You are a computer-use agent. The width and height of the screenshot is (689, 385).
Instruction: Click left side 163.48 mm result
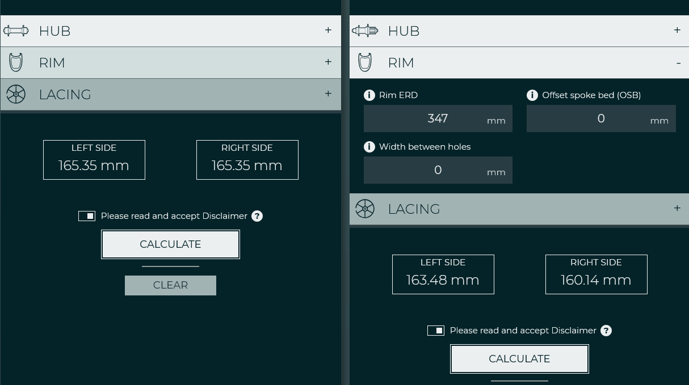pyautogui.click(x=443, y=274)
